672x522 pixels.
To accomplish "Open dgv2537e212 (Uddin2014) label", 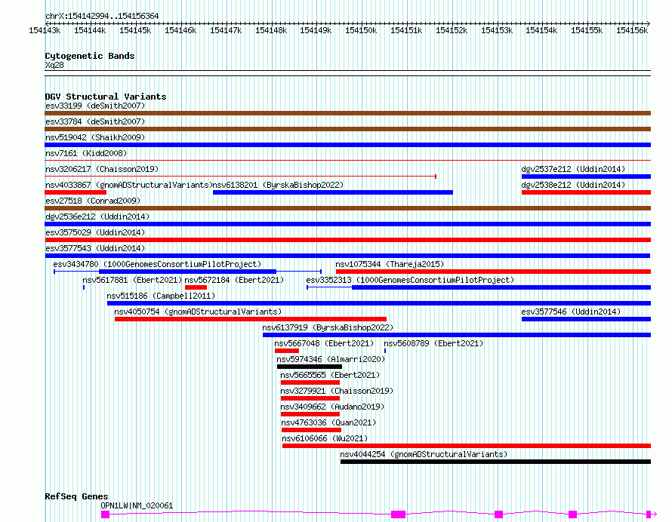I will (x=573, y=169).
